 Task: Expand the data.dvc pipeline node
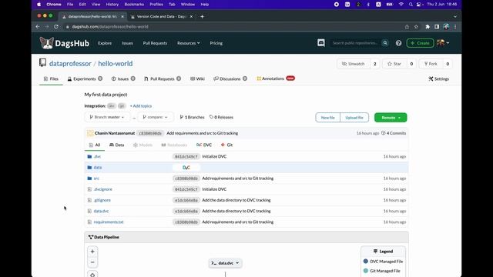[x=225, y=263]
